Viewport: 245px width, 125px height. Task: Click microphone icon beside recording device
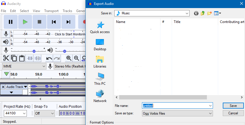[x=50, y=66]
